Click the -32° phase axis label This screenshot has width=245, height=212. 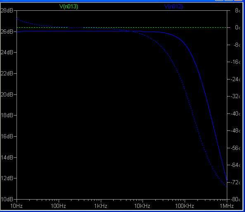pyautogui.click(x=236, y=96)
